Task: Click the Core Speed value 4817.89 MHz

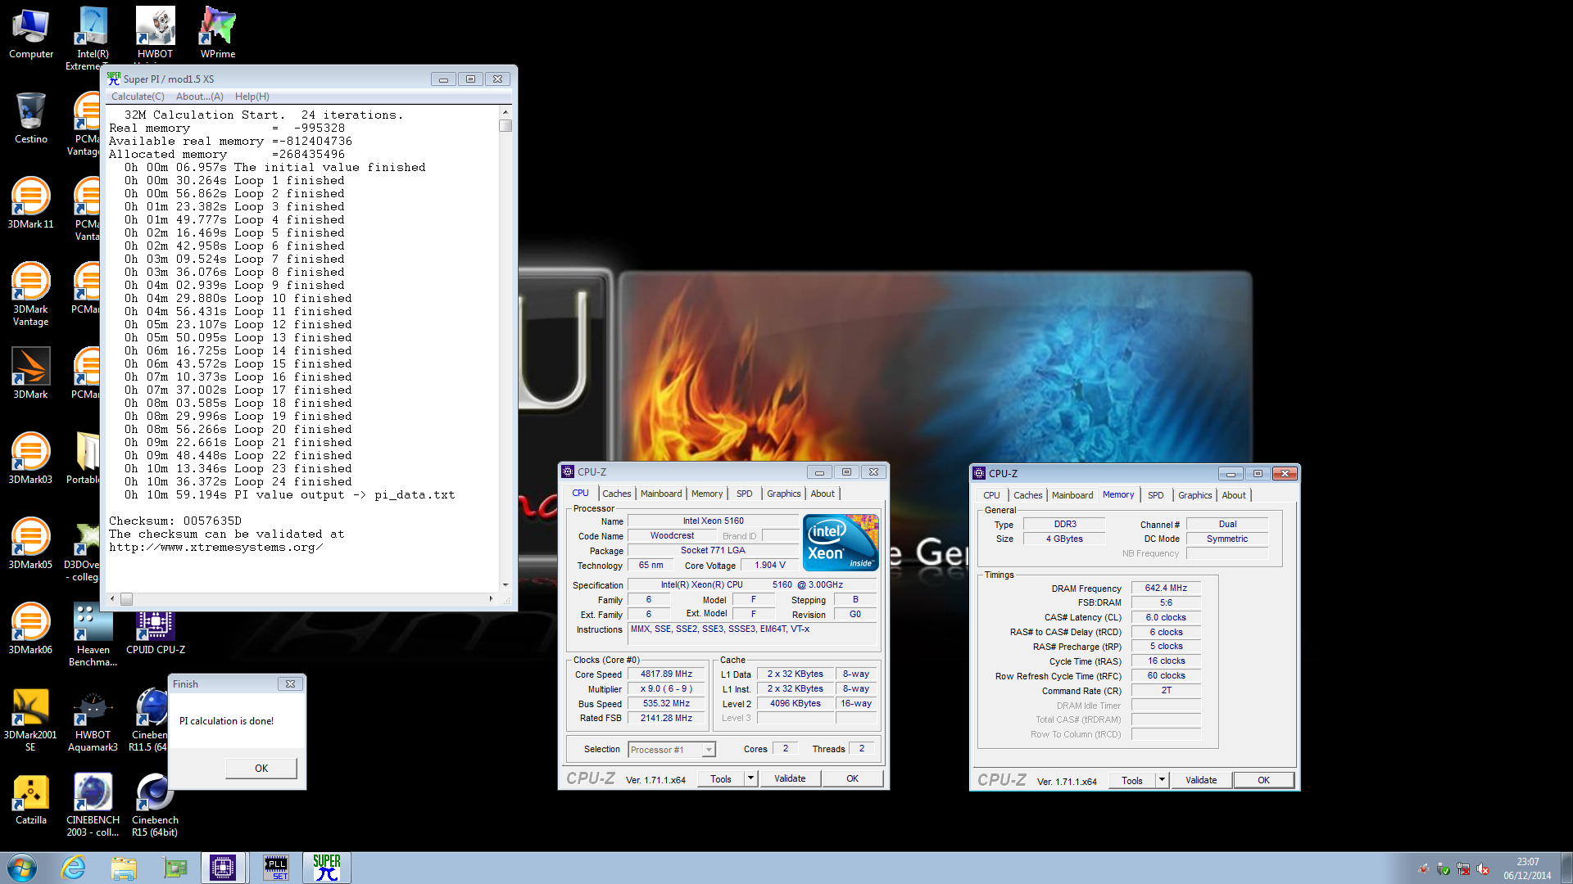Action: coord(666,674)
